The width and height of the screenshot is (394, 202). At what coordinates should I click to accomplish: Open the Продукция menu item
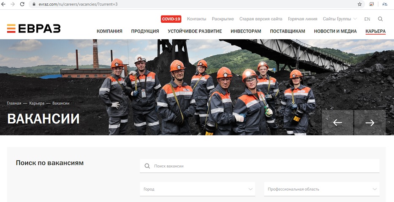145,31
